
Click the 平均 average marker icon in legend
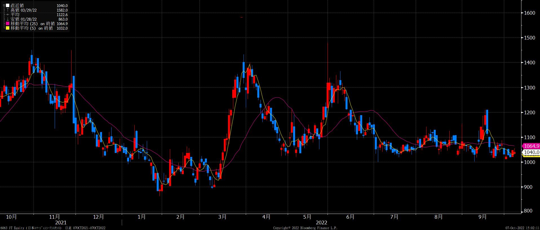pyautogui.click(x=8, y=15)
